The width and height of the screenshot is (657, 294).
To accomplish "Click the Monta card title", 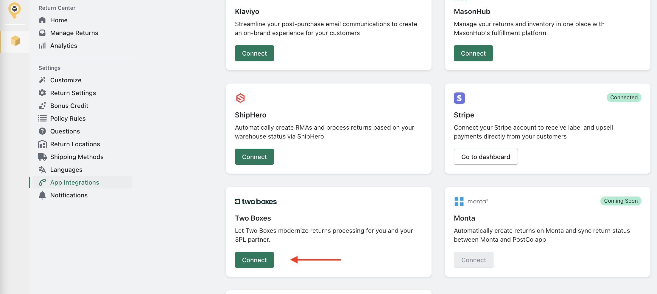I will [464, 218].
